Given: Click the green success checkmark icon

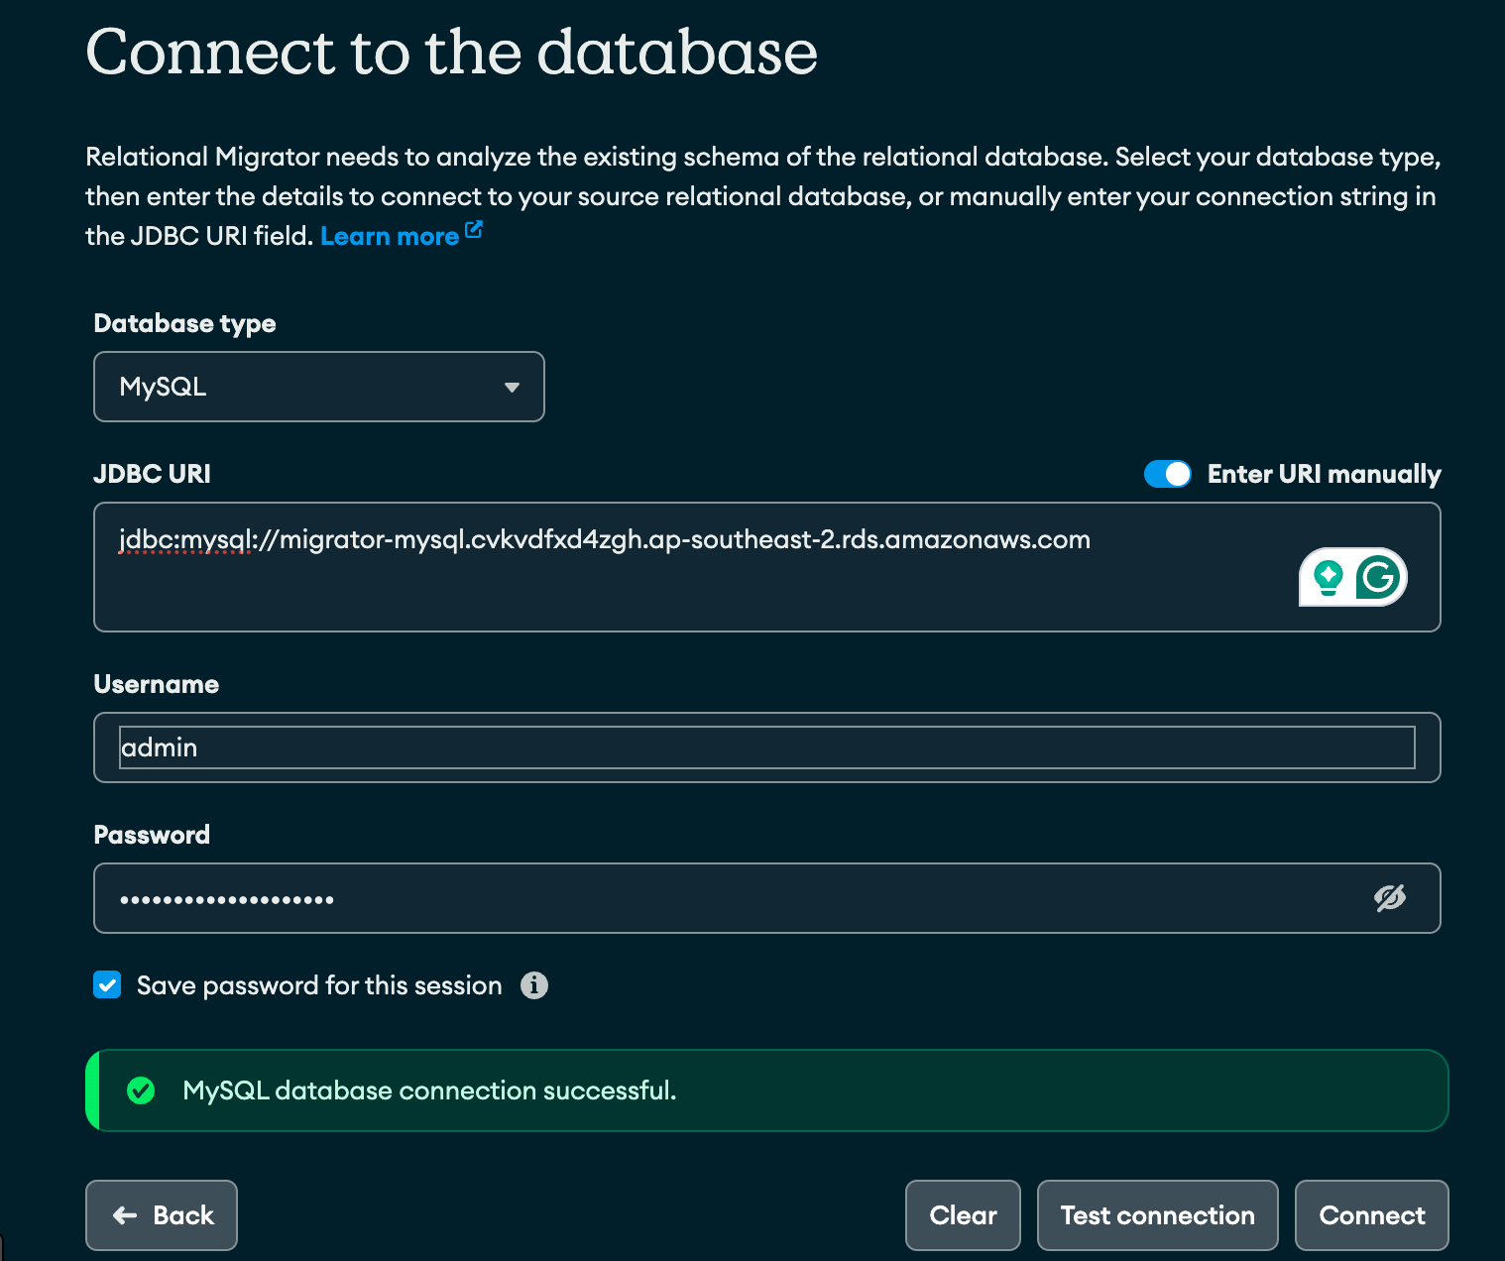Looking at the screenshot, I should (141, 1090).
